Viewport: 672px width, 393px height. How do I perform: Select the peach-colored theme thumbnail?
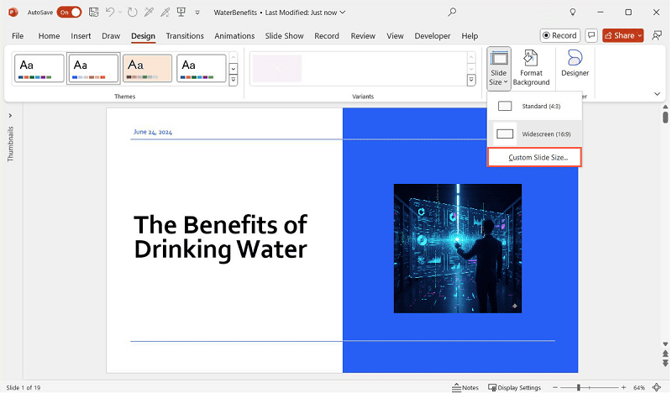[147, 68]
